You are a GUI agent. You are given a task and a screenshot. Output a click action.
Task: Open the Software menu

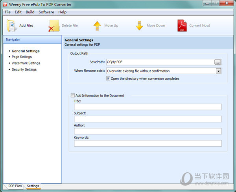46,12
